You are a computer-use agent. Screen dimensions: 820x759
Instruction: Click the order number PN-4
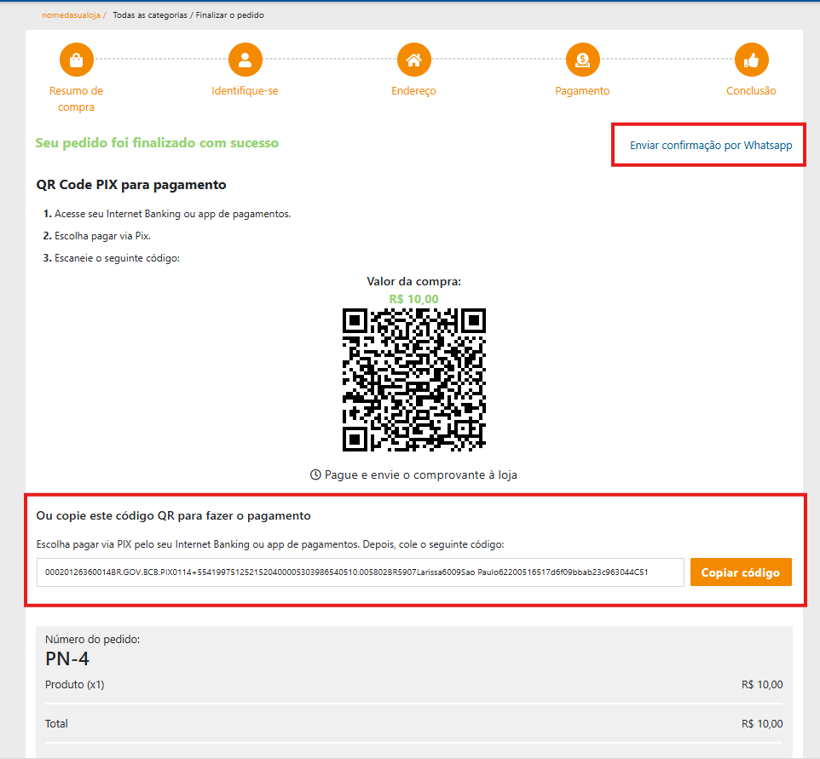coord(67,659)
